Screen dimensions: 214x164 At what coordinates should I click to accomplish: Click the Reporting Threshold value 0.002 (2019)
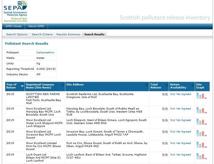(46, 69)
